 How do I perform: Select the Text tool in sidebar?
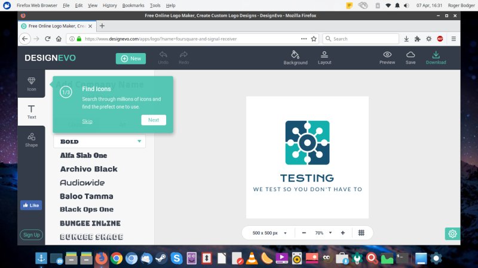point(32,112)
